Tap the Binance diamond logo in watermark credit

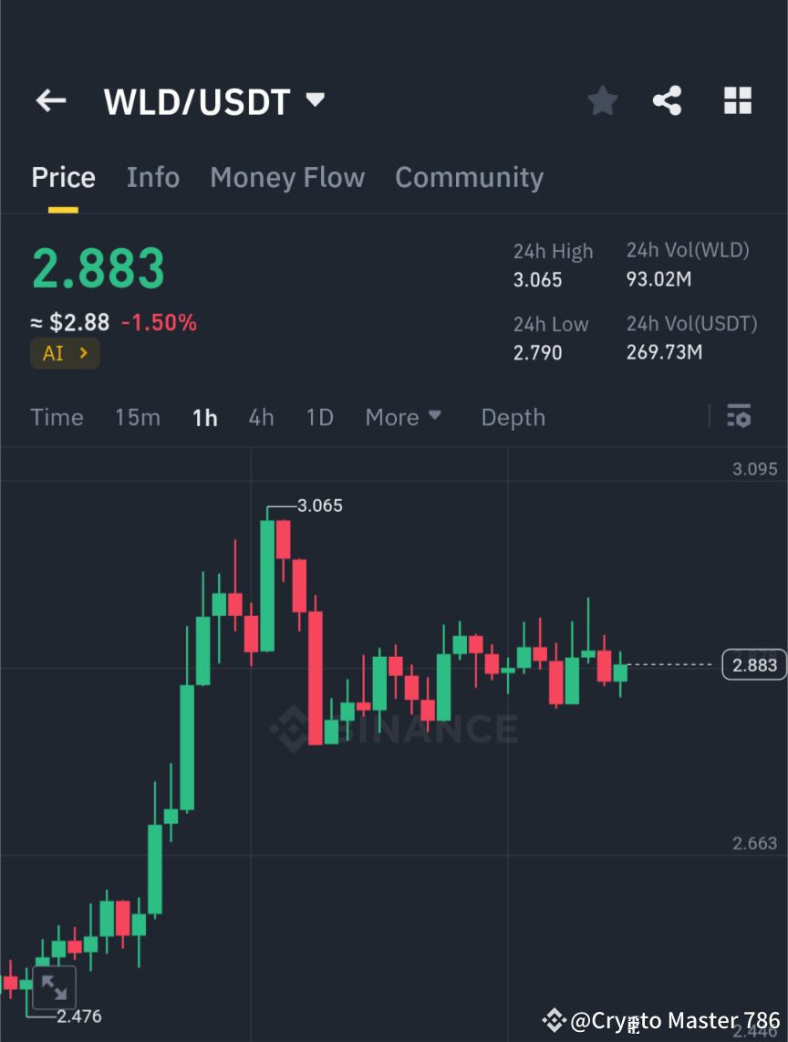point(554,1021)
